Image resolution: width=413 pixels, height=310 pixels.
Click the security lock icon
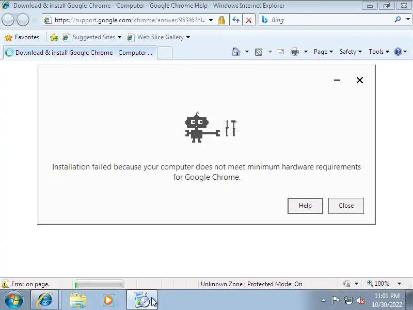pos(221,20)
